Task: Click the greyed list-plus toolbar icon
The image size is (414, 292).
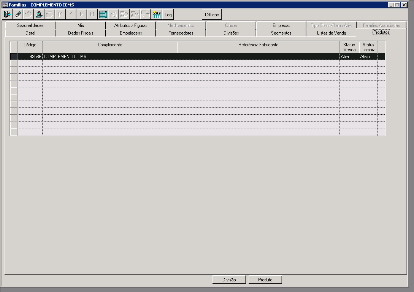Action: tap(124, 14)
